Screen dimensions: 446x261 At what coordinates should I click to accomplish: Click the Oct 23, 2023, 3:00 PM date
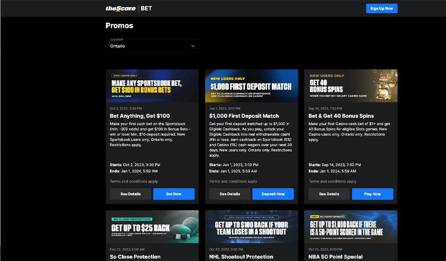[x=226, y=249]
